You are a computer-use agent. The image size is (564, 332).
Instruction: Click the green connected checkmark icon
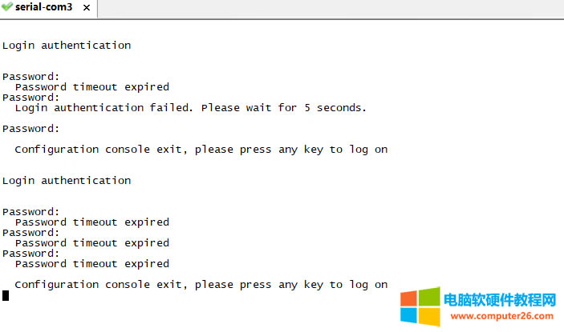pos(7,6)
